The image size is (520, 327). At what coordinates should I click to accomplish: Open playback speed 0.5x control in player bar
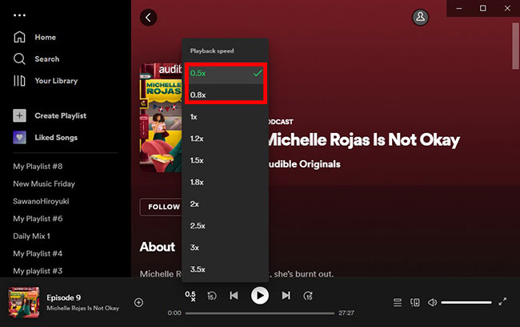pyautogui.click(x=190, y=296)
